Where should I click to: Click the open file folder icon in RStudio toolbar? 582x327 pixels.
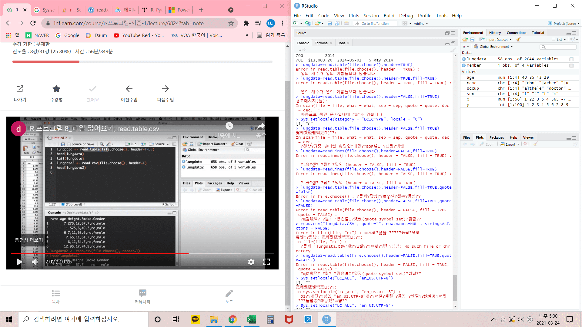click(x=317, y=23)
